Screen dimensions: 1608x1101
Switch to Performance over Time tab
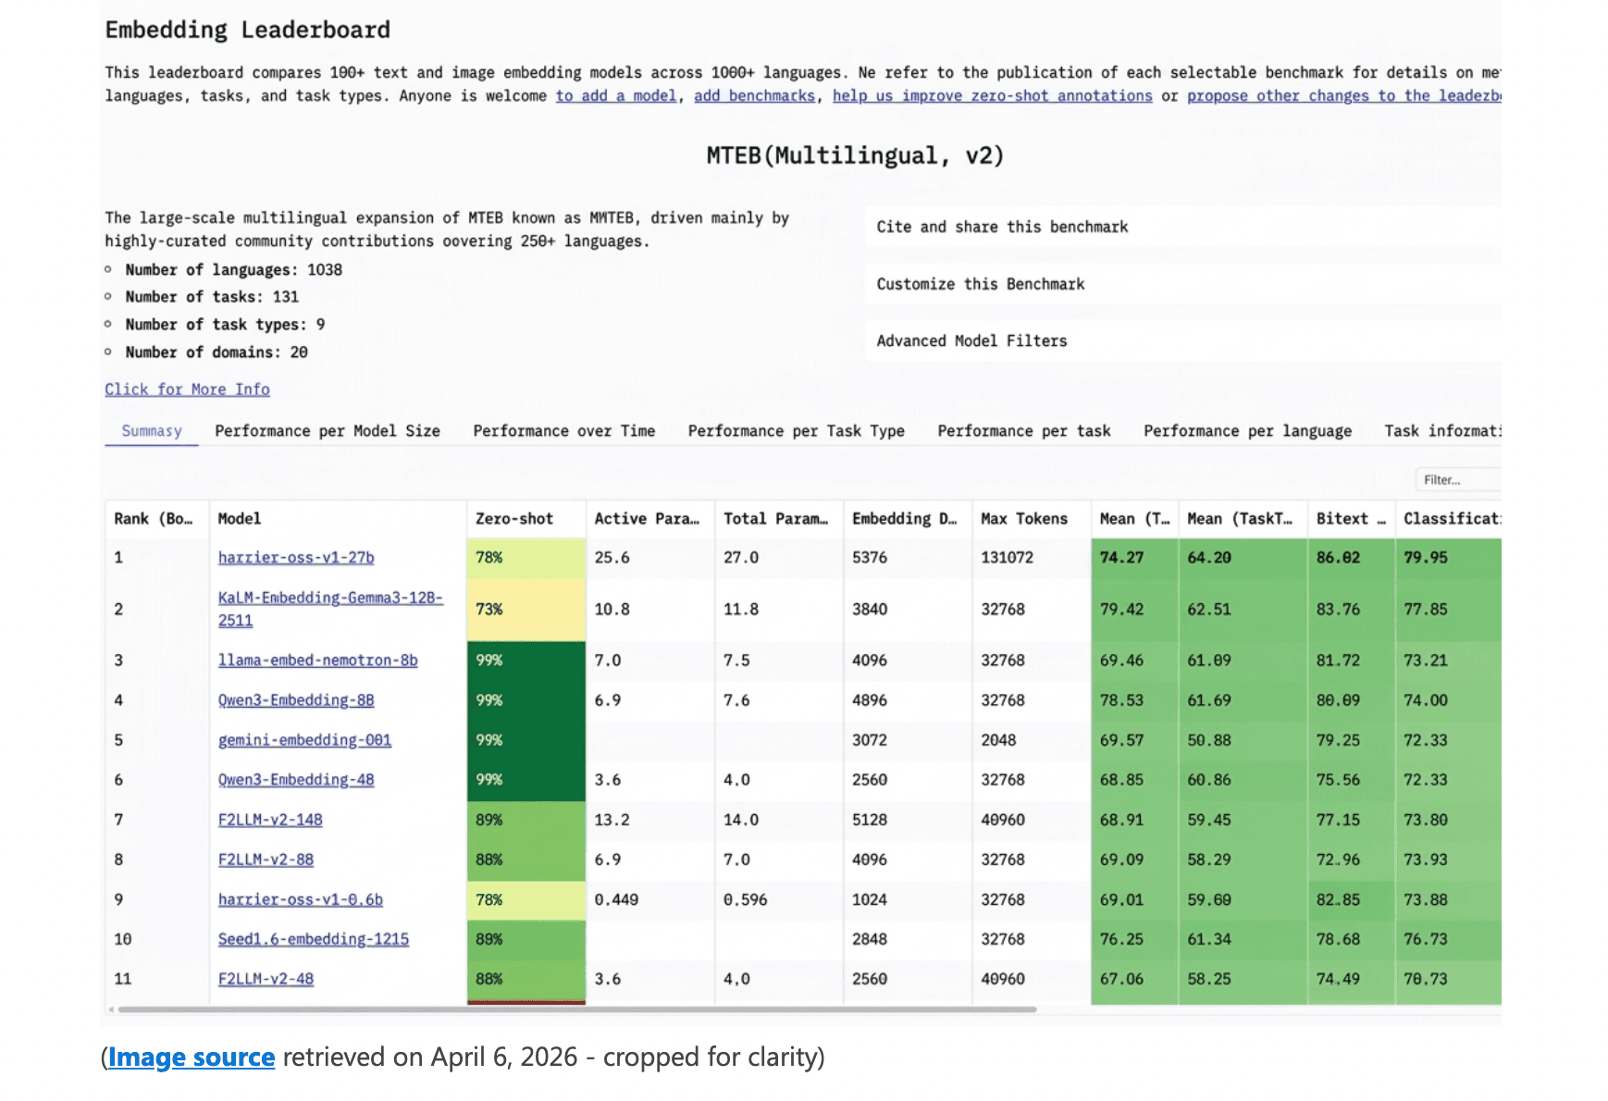point(563,431)
